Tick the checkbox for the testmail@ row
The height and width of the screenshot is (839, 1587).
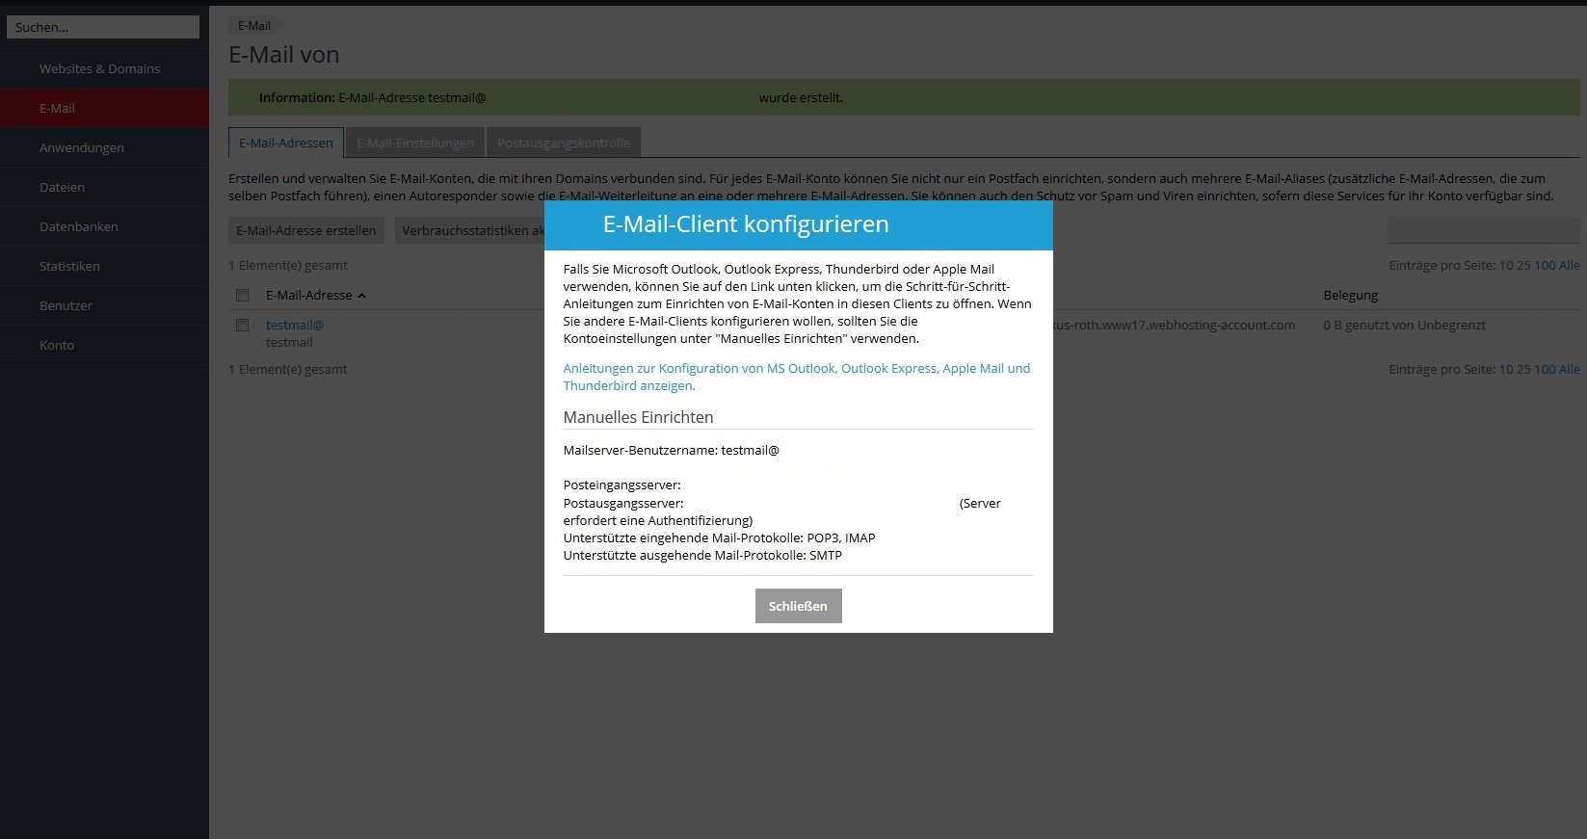pyautogui.click(x=243, y=325)
